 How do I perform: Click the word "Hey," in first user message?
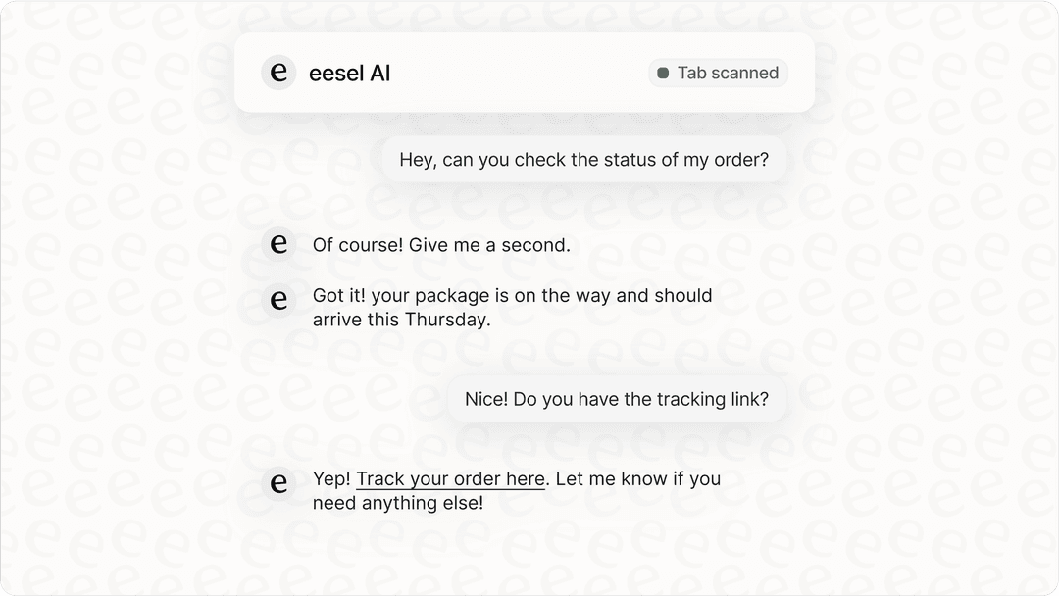[418, 159]
